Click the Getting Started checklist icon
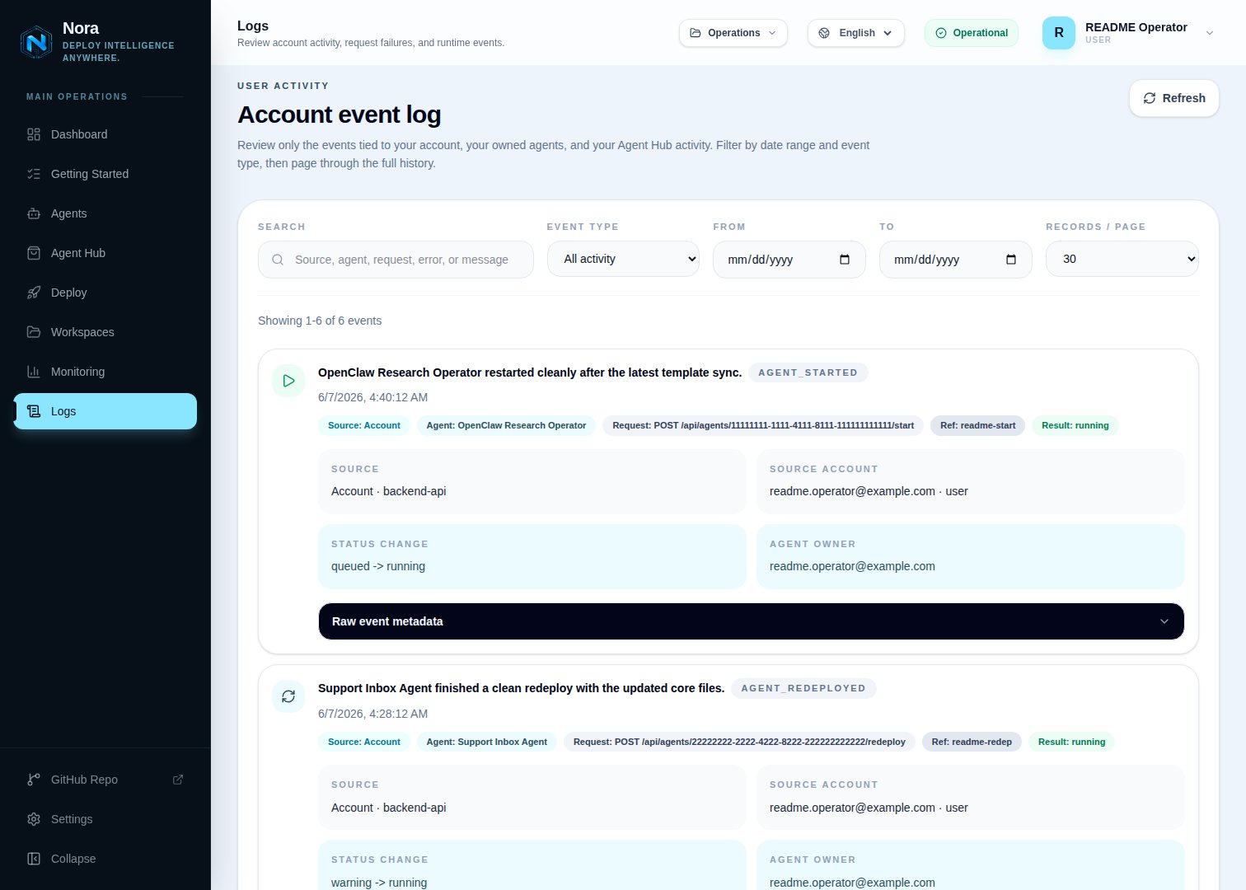This screenshot has width=1246, height=890. point(34,174)
